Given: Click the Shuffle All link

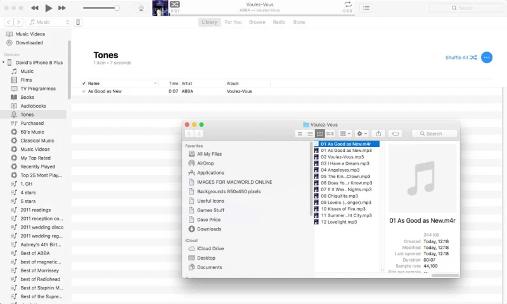Looking at the screenshot, I should click(461, 58).
